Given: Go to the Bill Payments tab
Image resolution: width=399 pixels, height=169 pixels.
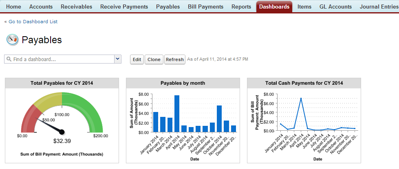Looking at the screenshot, I should tap(205, 7).
